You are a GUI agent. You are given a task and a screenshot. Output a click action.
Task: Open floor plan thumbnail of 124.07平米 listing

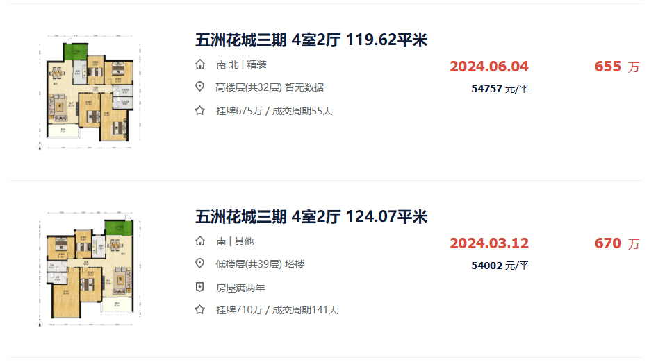point(90,269)
